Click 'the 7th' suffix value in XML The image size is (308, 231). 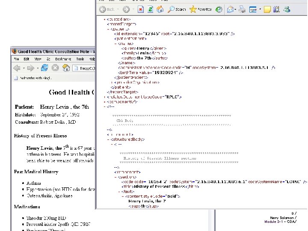(x=144, y=58)
